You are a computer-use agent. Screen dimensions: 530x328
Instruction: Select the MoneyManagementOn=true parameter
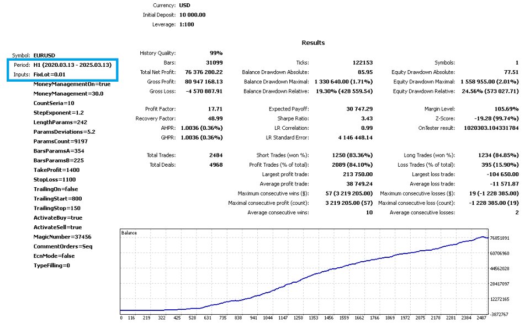(72, 84)
